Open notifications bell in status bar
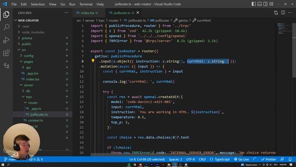 (290, 160)
